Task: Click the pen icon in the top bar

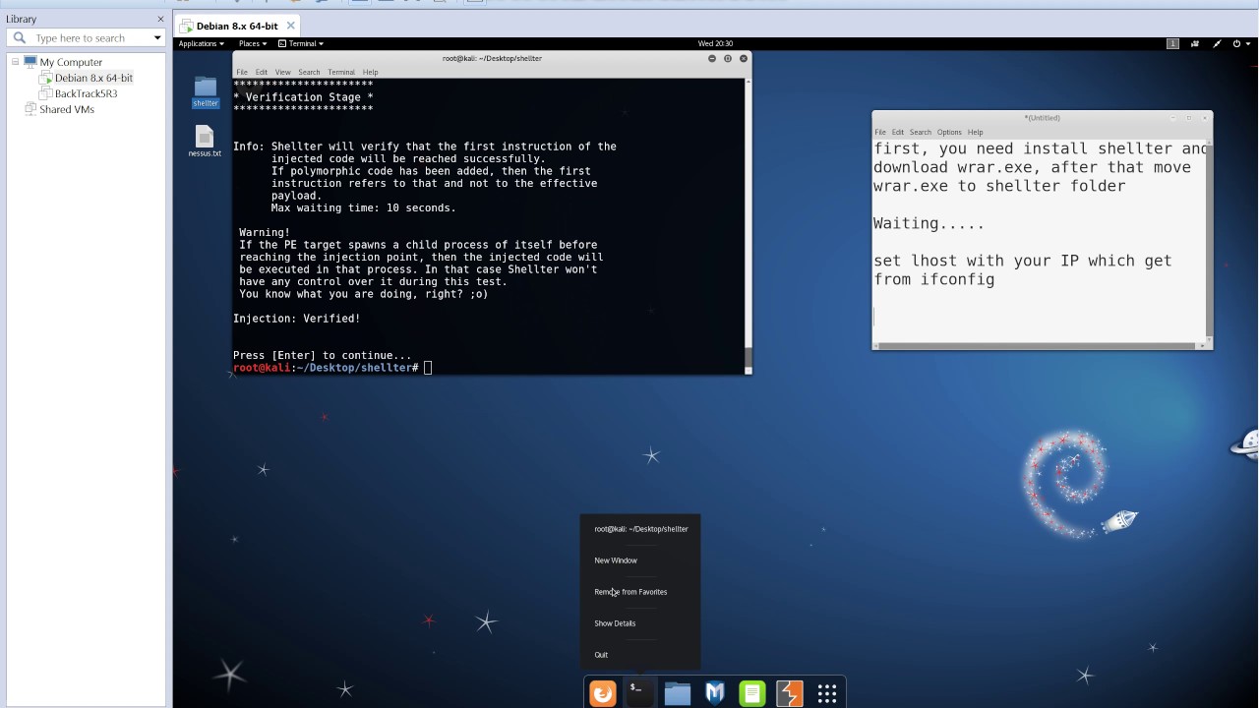Action: (x=1217, y=43)
